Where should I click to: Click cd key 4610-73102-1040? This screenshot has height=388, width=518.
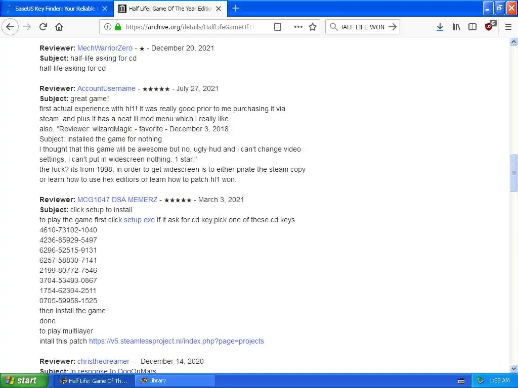tap(68, 230)
